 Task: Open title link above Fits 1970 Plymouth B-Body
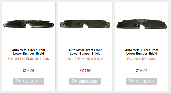click(85, 52)
